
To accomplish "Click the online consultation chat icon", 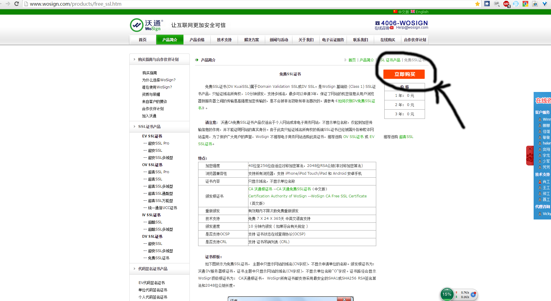I will coord(391,28).
